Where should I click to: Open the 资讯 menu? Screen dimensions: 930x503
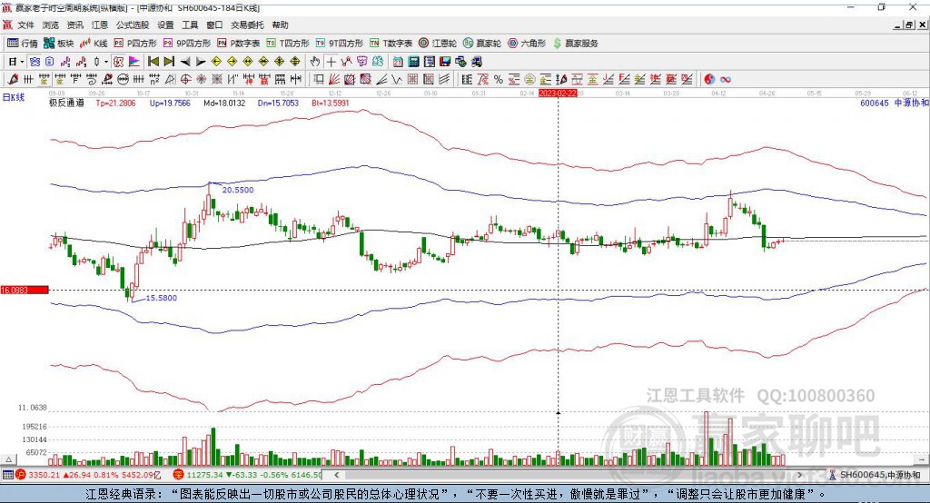pyautogui.click(x=74, y=25)
